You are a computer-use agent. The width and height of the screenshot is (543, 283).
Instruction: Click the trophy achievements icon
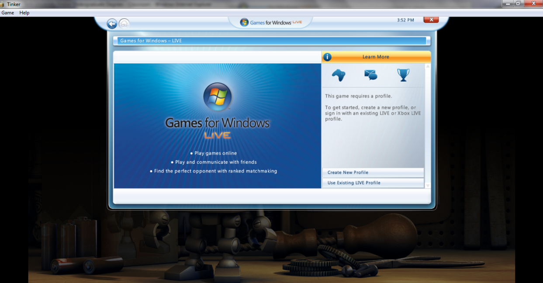point(403,75)
